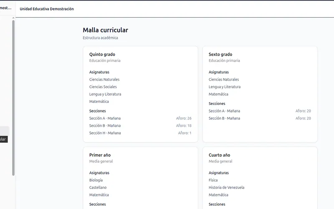334x209 pixels.
Task: Select Biología in Primer año
Action: pos(96,180)
